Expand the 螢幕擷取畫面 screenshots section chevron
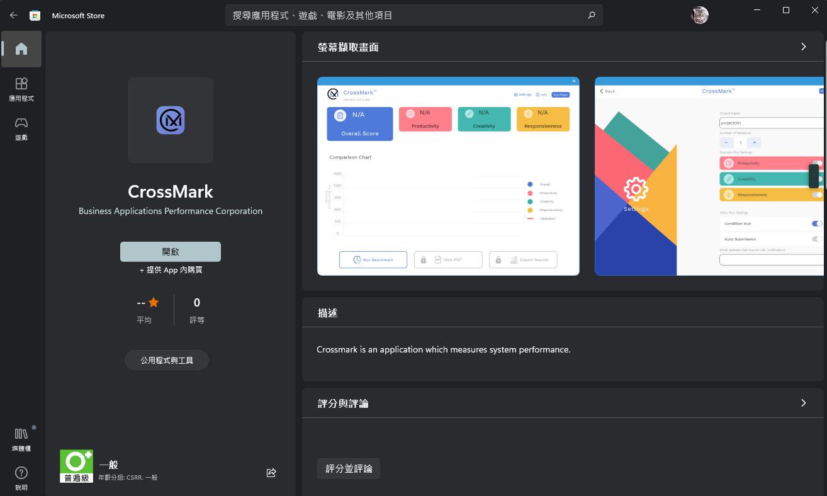The image size is (827, 496). pos(804,47)
